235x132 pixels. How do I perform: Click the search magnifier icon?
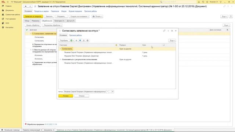click(x=161, y=2)
